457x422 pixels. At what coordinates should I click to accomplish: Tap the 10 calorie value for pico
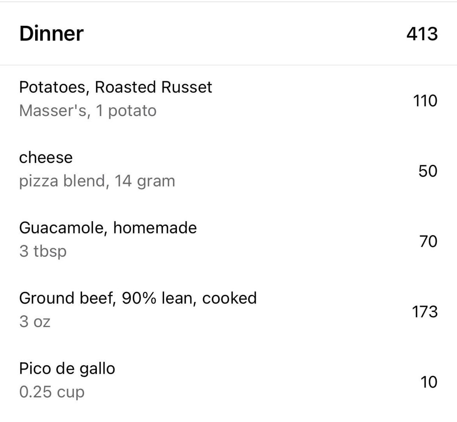point(429,382)
